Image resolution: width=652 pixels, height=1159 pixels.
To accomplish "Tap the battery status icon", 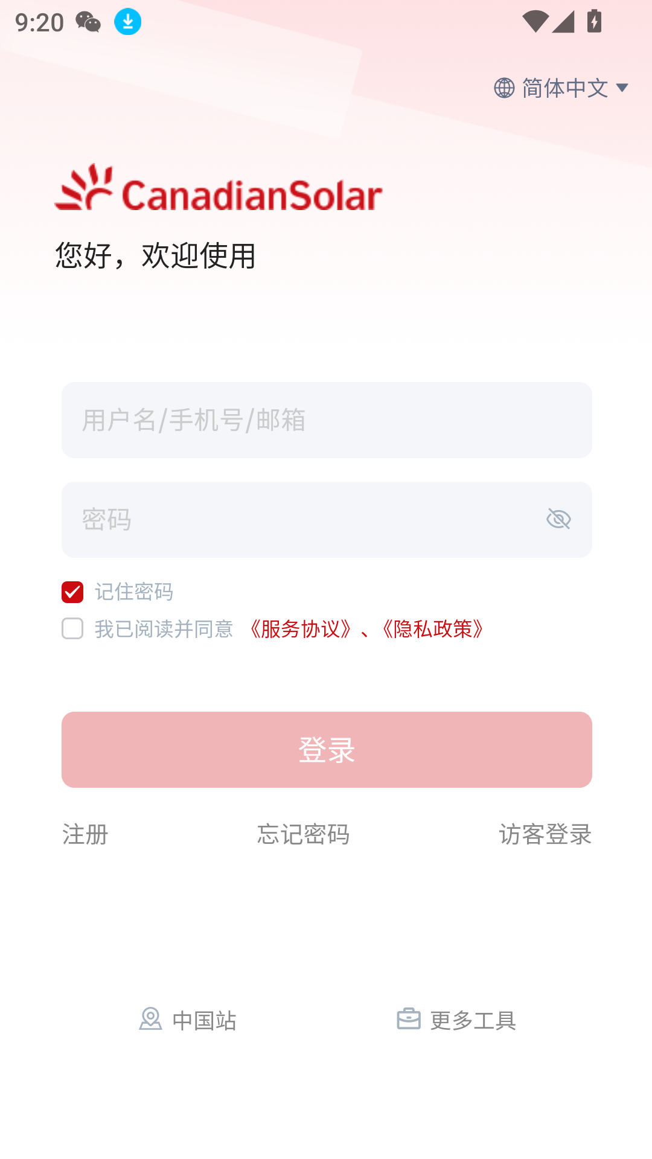I will tap(595, 21).
